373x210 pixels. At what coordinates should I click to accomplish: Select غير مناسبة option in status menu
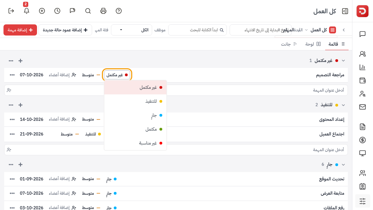(x=135, y=143)
